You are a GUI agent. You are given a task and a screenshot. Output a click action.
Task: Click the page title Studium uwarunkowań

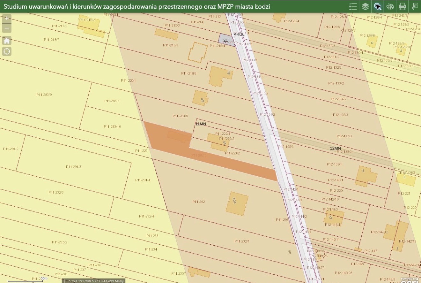(137, 7)
